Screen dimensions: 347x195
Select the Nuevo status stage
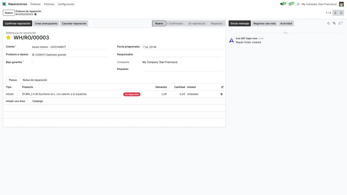pyautogui.click(x=159, y=23)
